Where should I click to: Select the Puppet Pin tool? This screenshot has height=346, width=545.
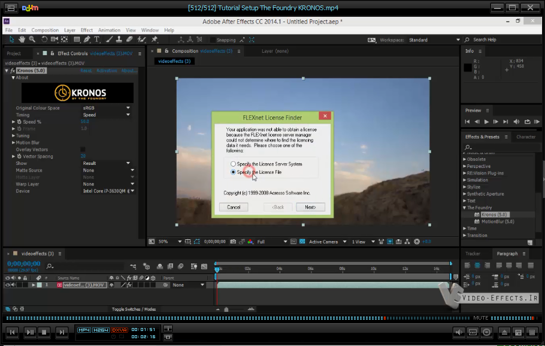[155, 40]
